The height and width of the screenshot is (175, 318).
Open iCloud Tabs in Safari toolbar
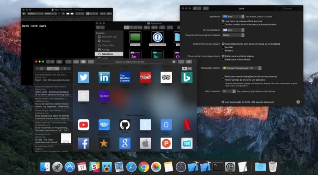[76, 62]
